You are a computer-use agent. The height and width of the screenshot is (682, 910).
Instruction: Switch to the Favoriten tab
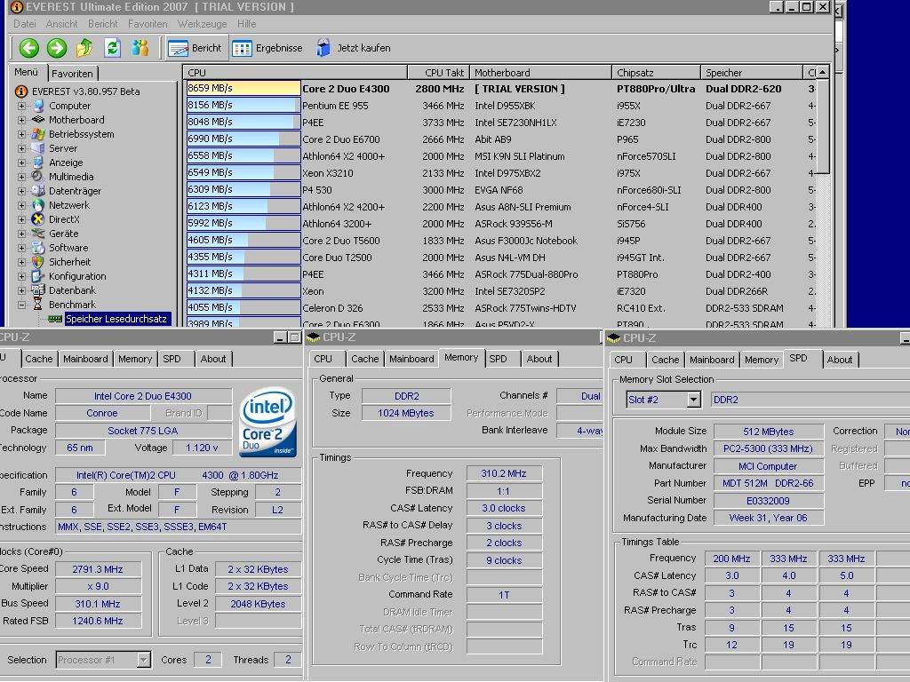(x=72, y=74)
